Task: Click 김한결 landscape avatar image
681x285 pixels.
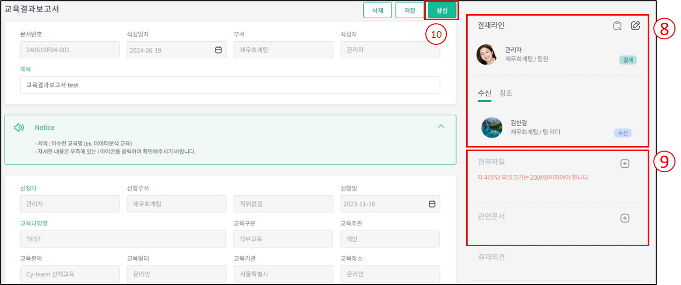Action: click(x=492, y=127)
